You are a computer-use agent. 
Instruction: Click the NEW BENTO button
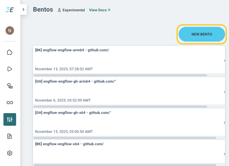pyautogui.click(x=202, y=34)
